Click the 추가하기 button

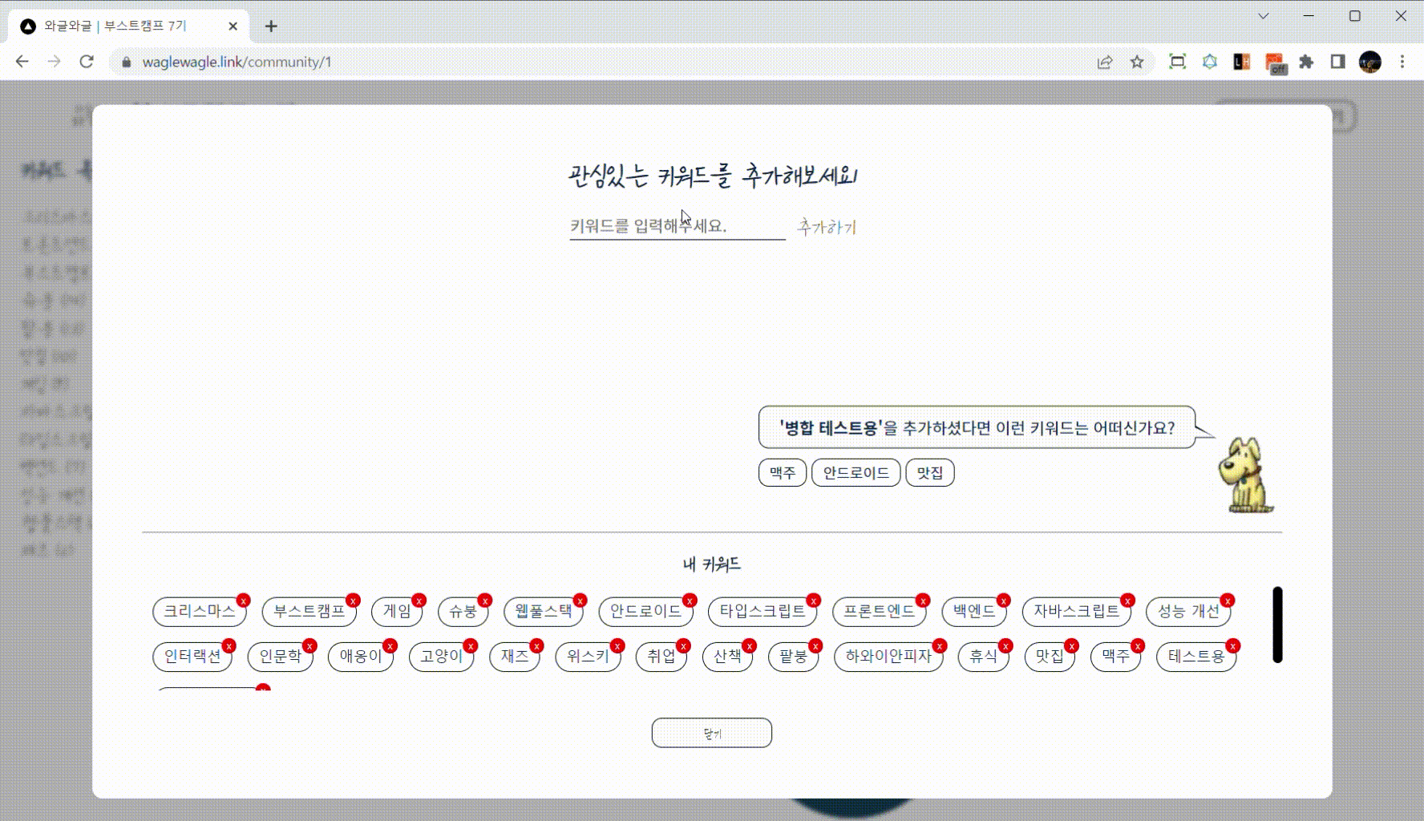click(827, 227)
